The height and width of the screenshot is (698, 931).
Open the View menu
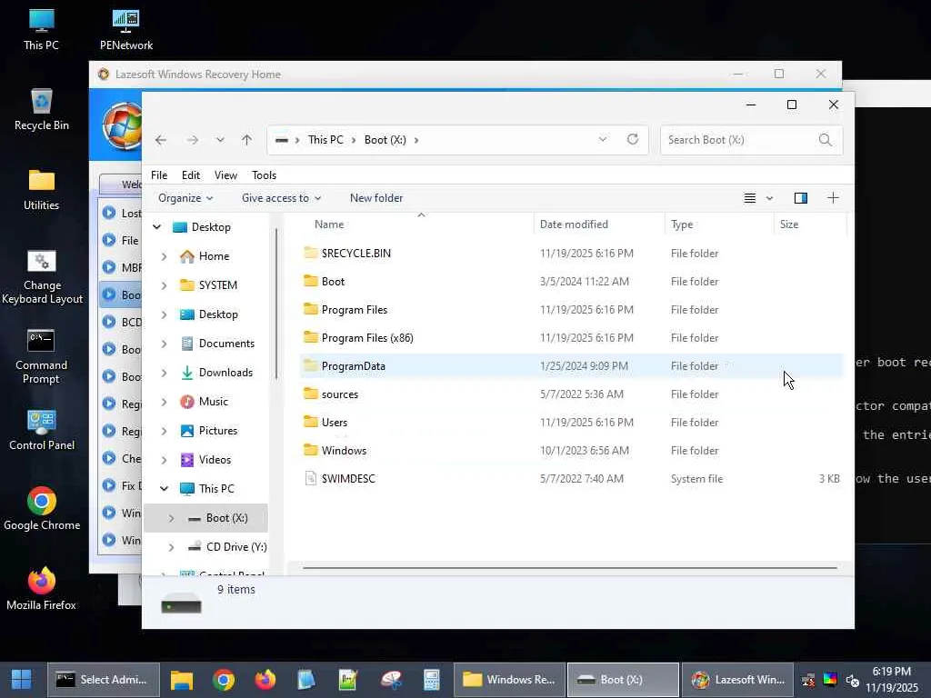(x=225, y=175)
